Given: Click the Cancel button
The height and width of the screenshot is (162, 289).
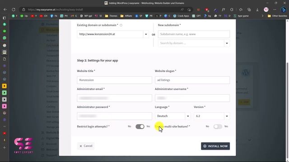Looking at the screenshot, I should click(86, 146).
